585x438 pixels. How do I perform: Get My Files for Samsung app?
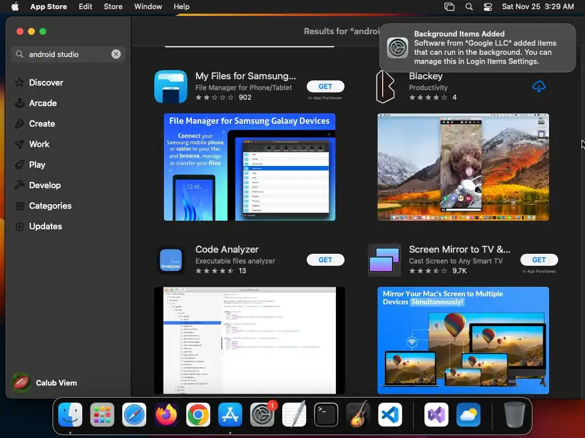tap(325, 87)
